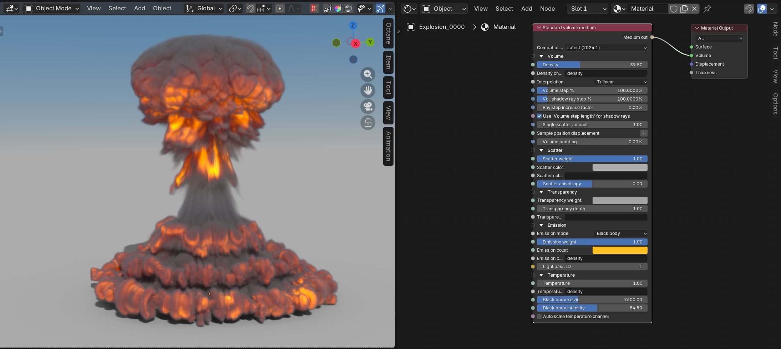Screen dimensions: 781x349
Task: Open the Interpolation Trilinear dropdown
Action: coord(620,82)
